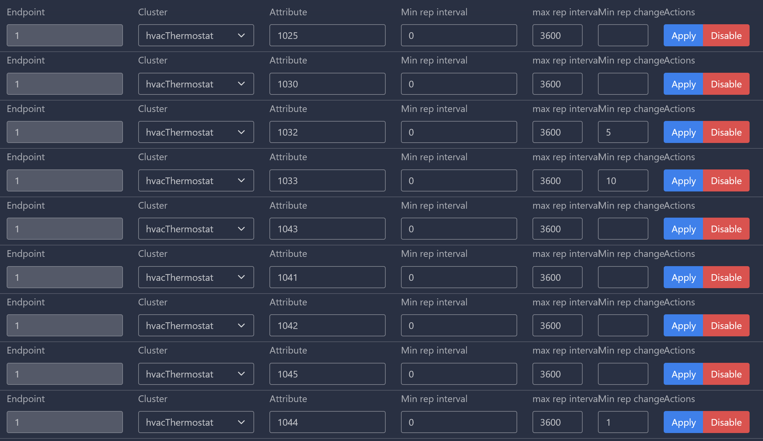The height and width of the screenshot is (441, 763).
Task: Apply reporting settings for attribute 1043
Action: (x=683, y=229)
